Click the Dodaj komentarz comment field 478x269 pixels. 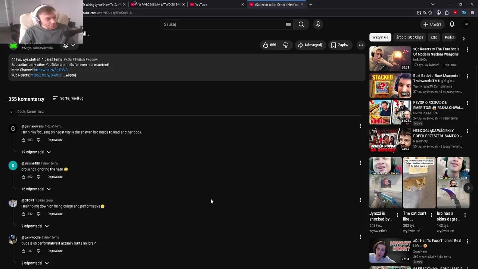pyautogui.click(x=189, y=112)
